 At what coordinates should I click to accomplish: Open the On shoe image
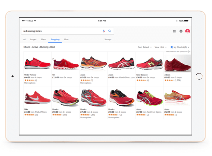point(66,63)
